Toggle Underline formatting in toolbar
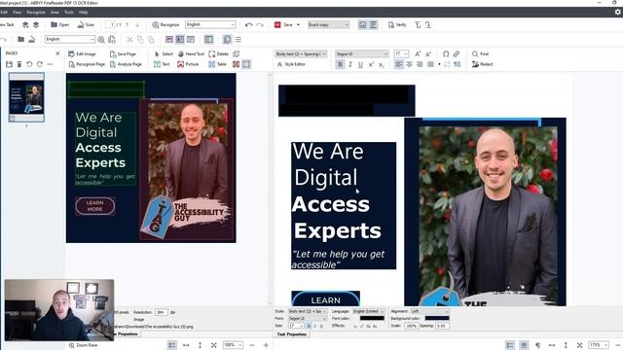623x350 pixels. click(360, 64)
